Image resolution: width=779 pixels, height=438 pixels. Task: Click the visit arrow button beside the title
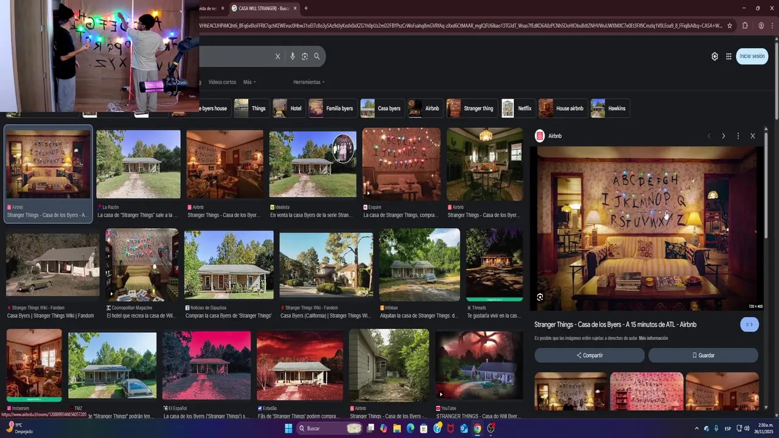coord(750,324)
